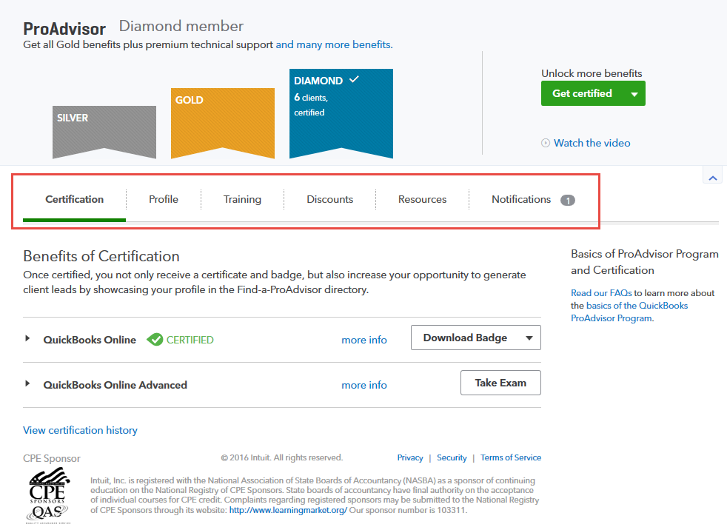
Task: Click the '© 2016 Intuit. All rights reserved.' text
Action: tap(282, 457)
